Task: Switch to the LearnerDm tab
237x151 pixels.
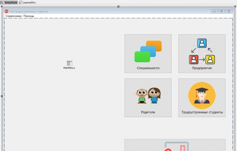Action: point(27,2)
